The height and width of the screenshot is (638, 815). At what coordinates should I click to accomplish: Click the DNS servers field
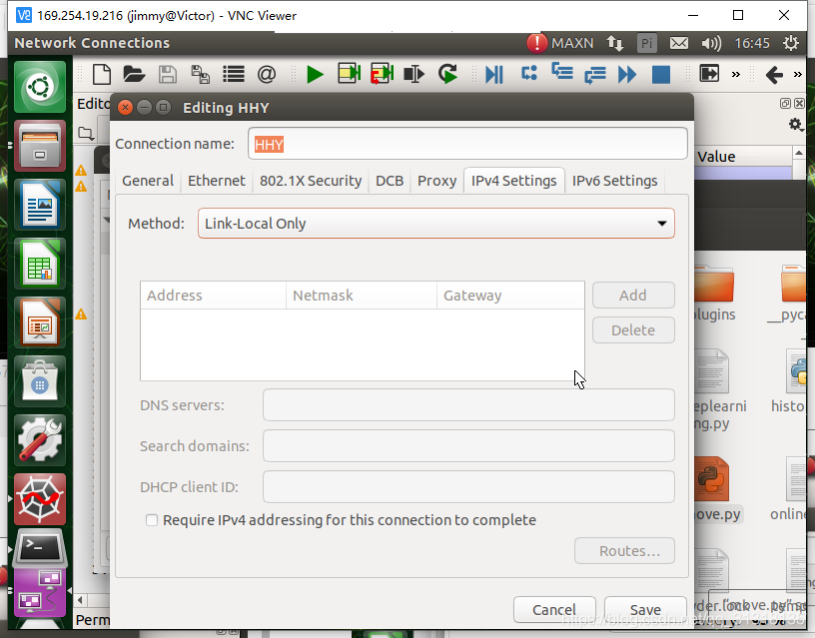(x=468, y=404)
